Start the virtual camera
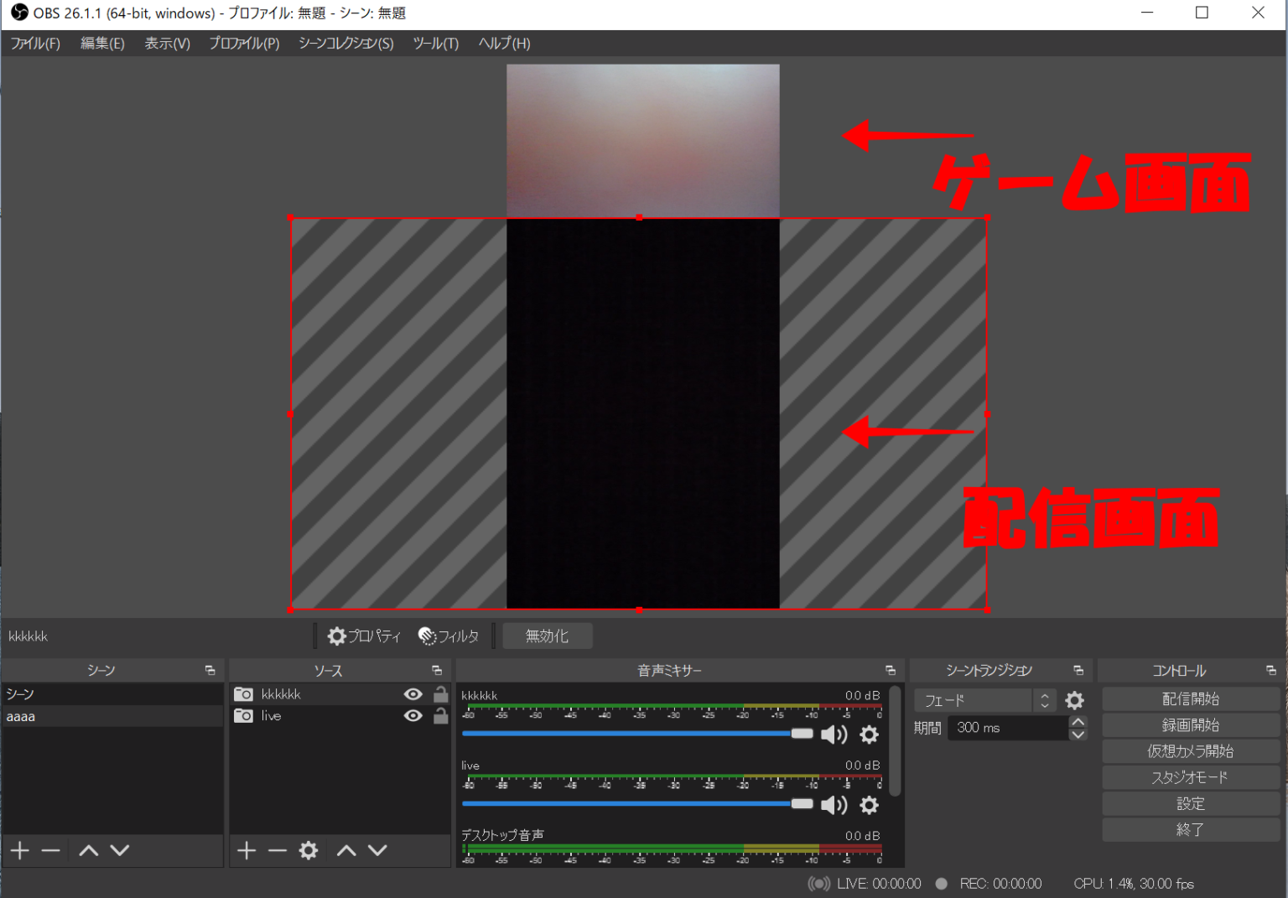 pyautogui.click(x=1190, y=750)
